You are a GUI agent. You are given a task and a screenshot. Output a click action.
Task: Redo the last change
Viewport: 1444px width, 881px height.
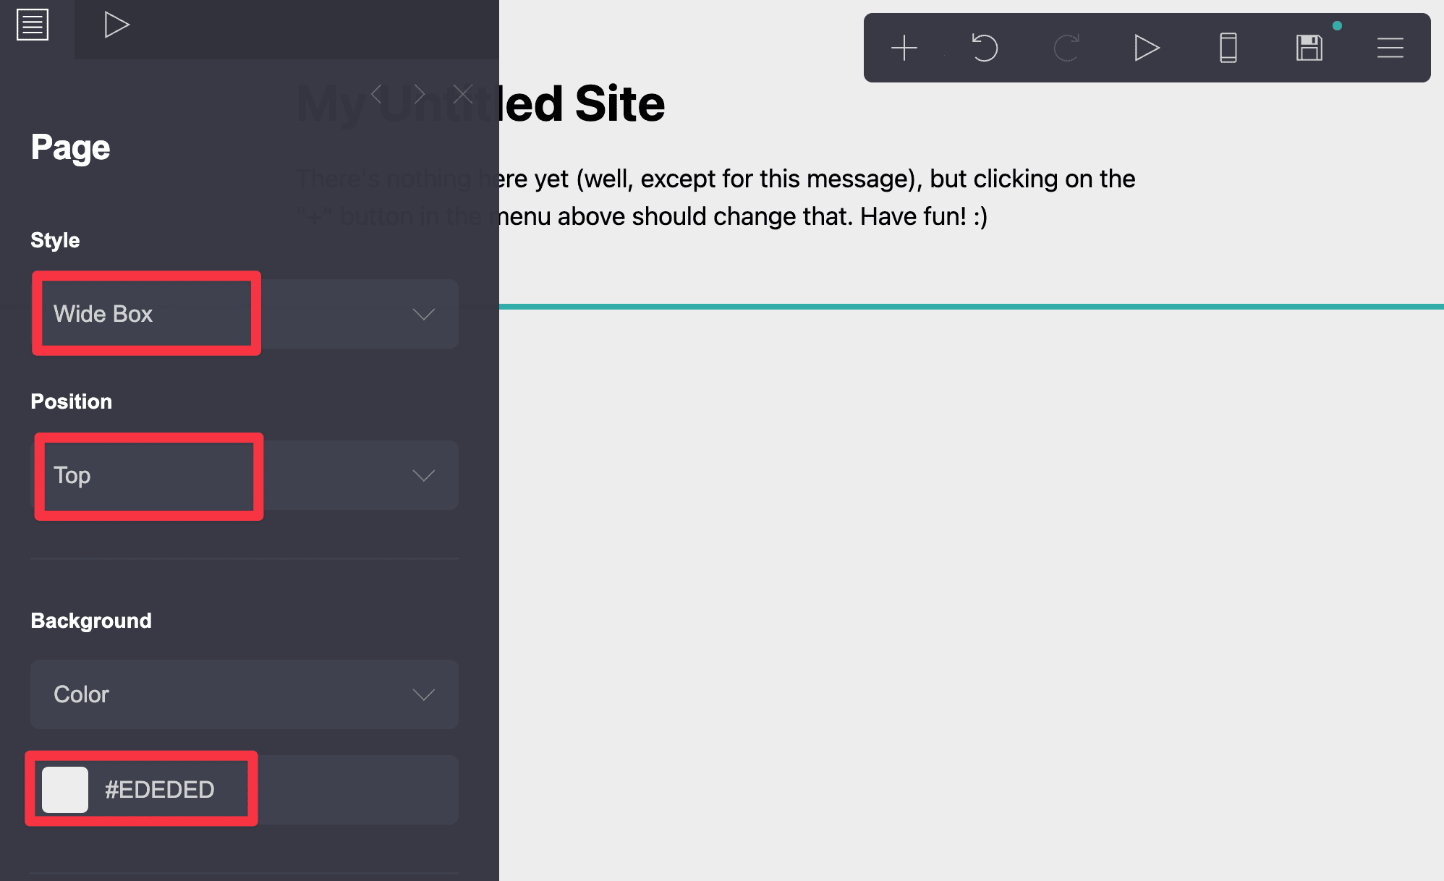(1065, 48)
